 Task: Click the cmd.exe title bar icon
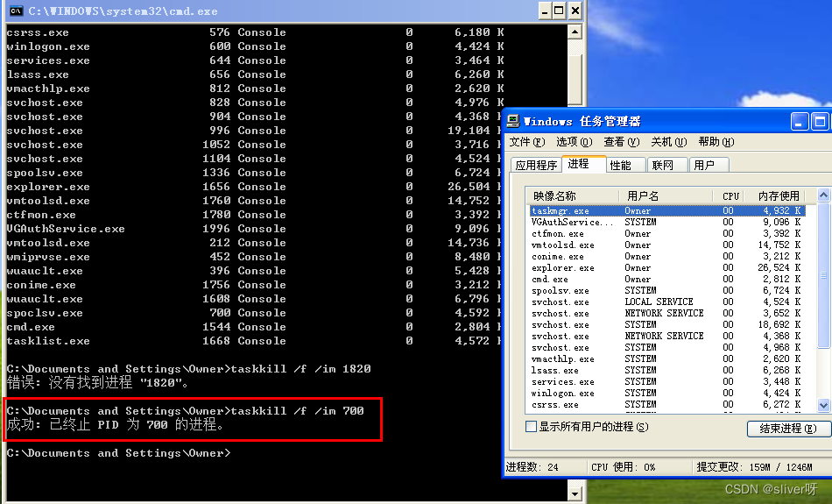17,11
